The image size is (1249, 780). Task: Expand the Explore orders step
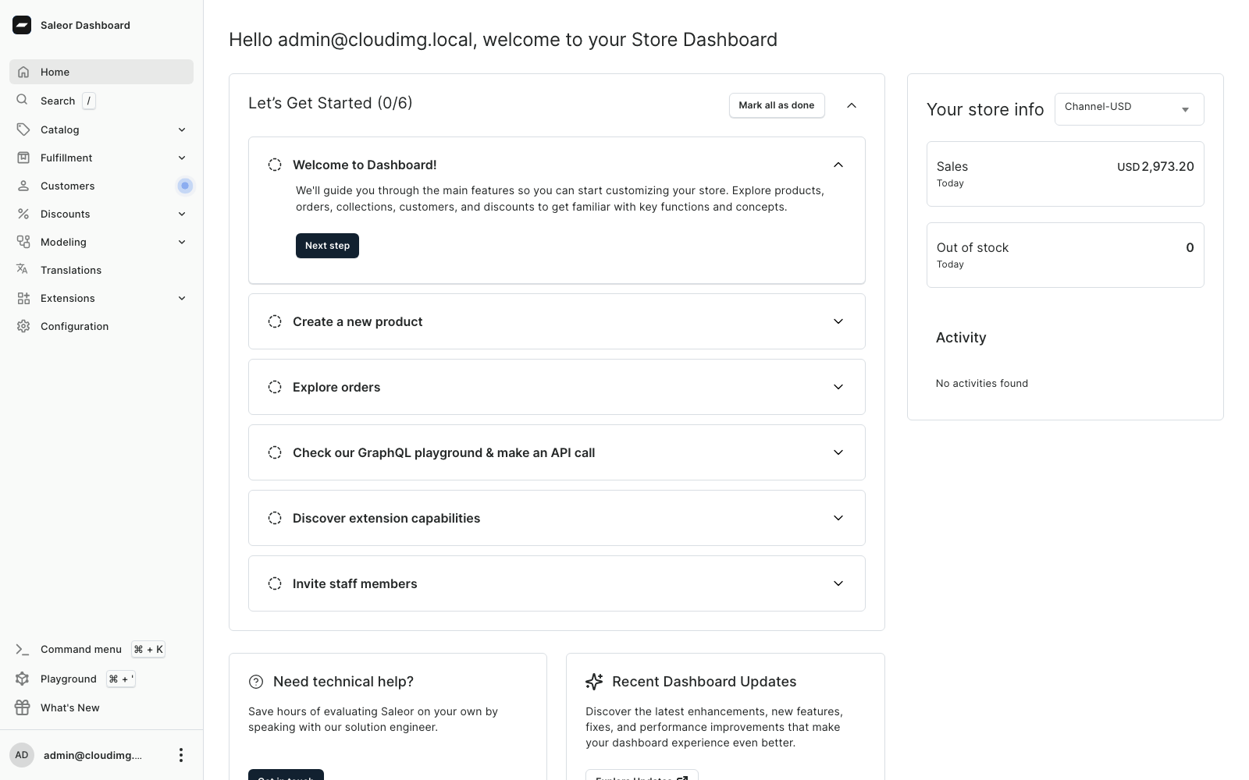pyautogui.click(x=838, y=387)
